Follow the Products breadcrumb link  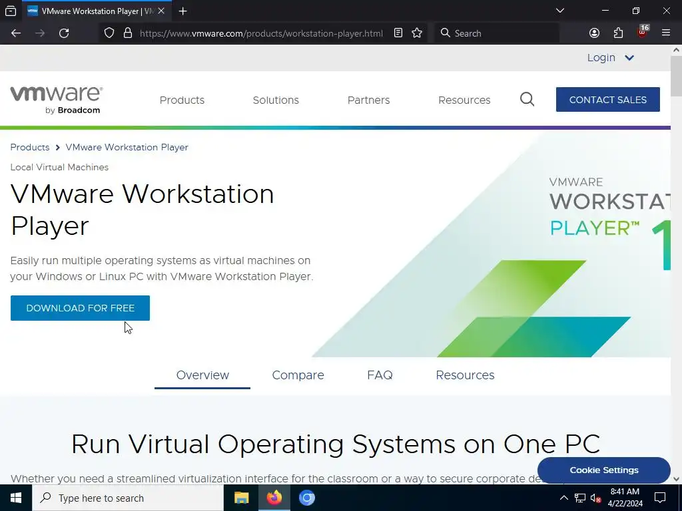[x=30, y=147]
